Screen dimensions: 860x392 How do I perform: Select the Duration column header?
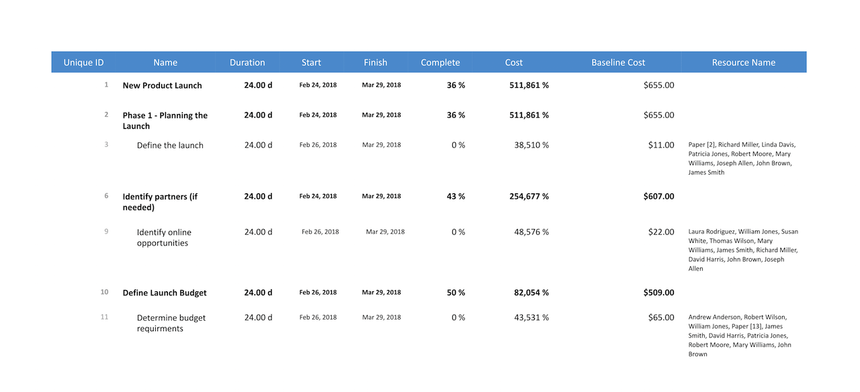pyautogui.click(x=247, y=62)
